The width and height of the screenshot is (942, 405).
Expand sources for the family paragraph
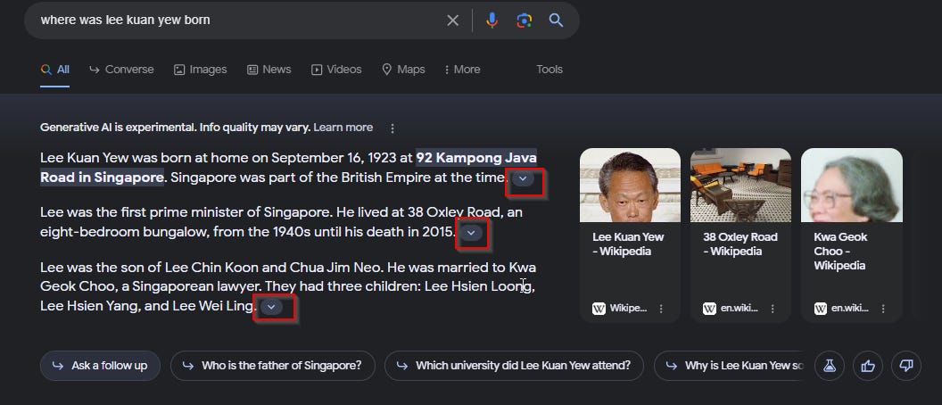coord(271,307)
